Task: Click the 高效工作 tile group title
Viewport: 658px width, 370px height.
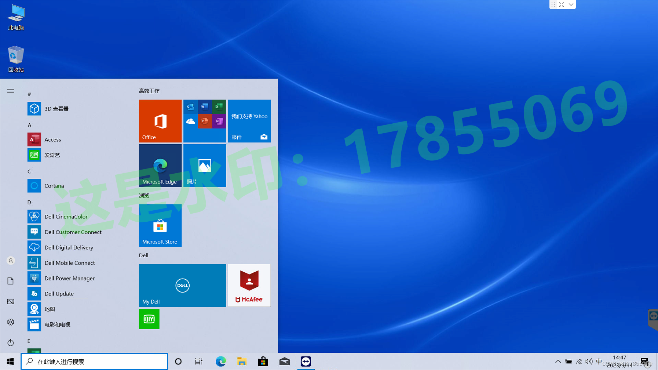Action: pos(149,91)
